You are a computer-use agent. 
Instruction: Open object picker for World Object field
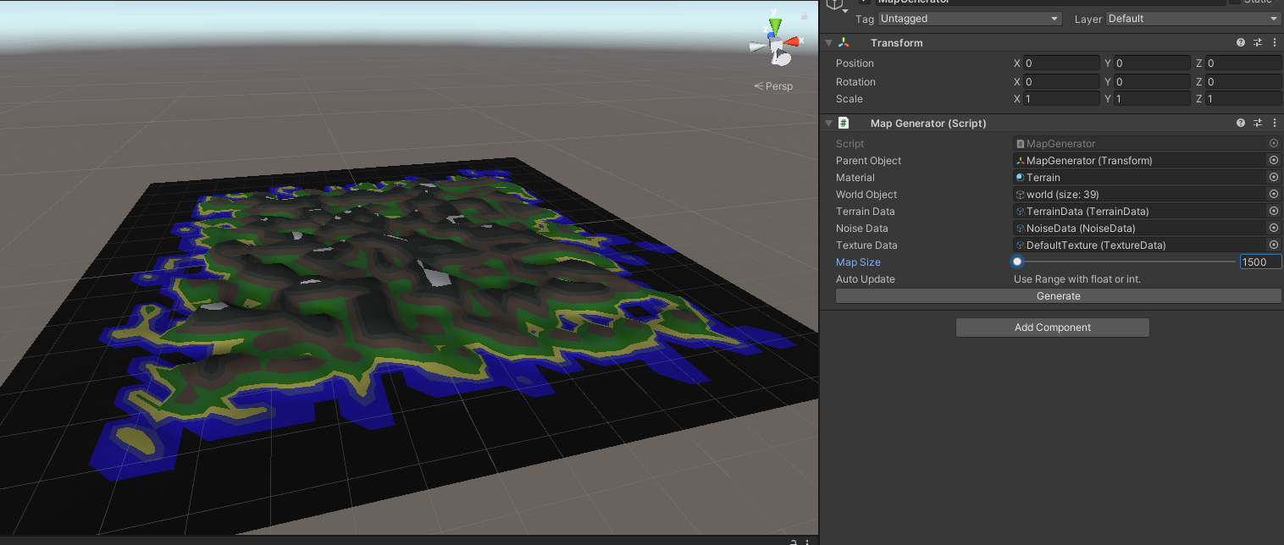click(1274, 195)
